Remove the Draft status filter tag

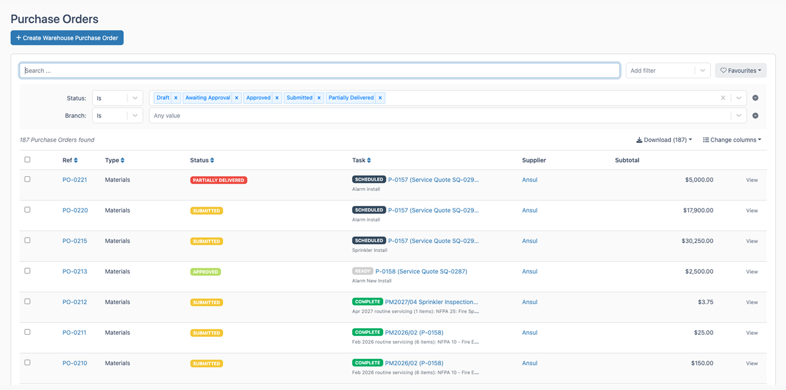tap(176, 98)
